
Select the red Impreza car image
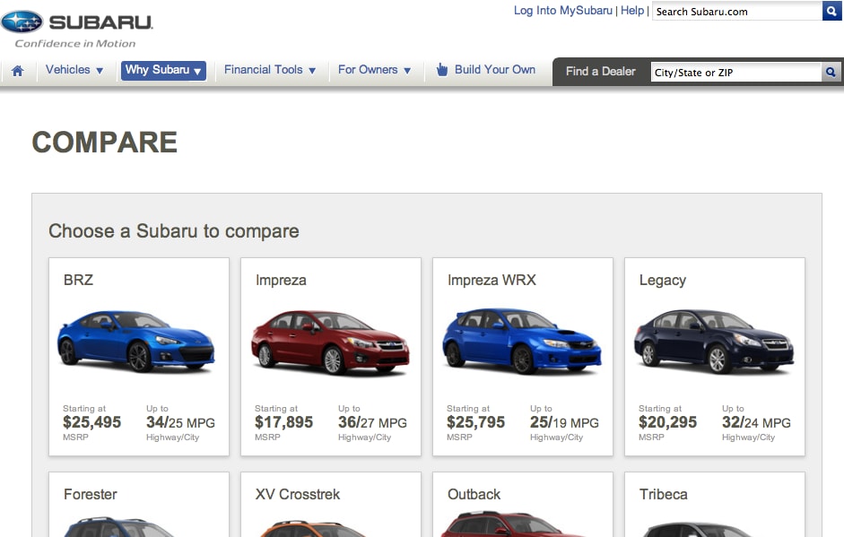pyautogui.click(x=329, y=342)
